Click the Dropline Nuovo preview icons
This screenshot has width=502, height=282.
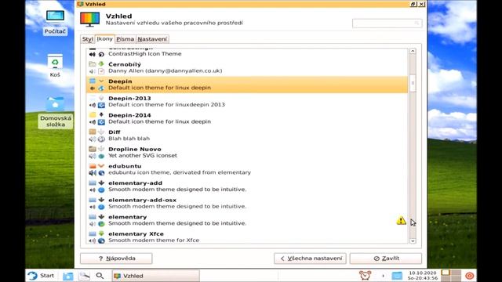[96, 152]
